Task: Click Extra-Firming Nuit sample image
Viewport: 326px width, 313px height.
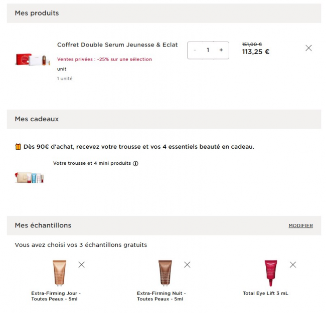Action: click(165, 272)
